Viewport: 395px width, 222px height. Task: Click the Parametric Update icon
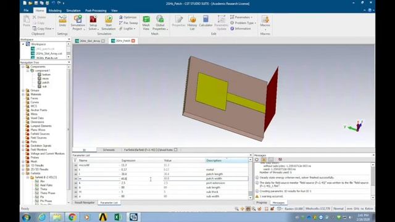(x=221, y=22)
